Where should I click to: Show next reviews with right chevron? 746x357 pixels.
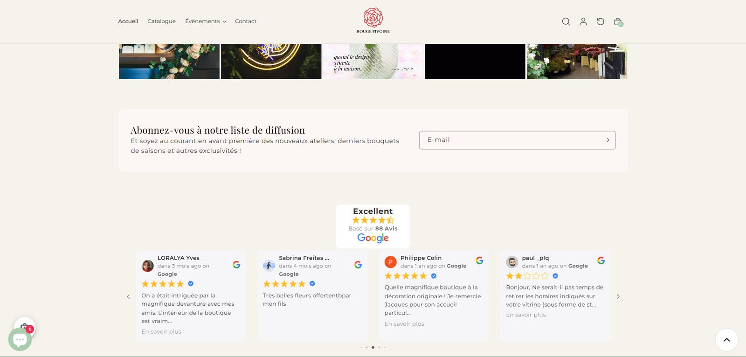(x=618, y=296)
